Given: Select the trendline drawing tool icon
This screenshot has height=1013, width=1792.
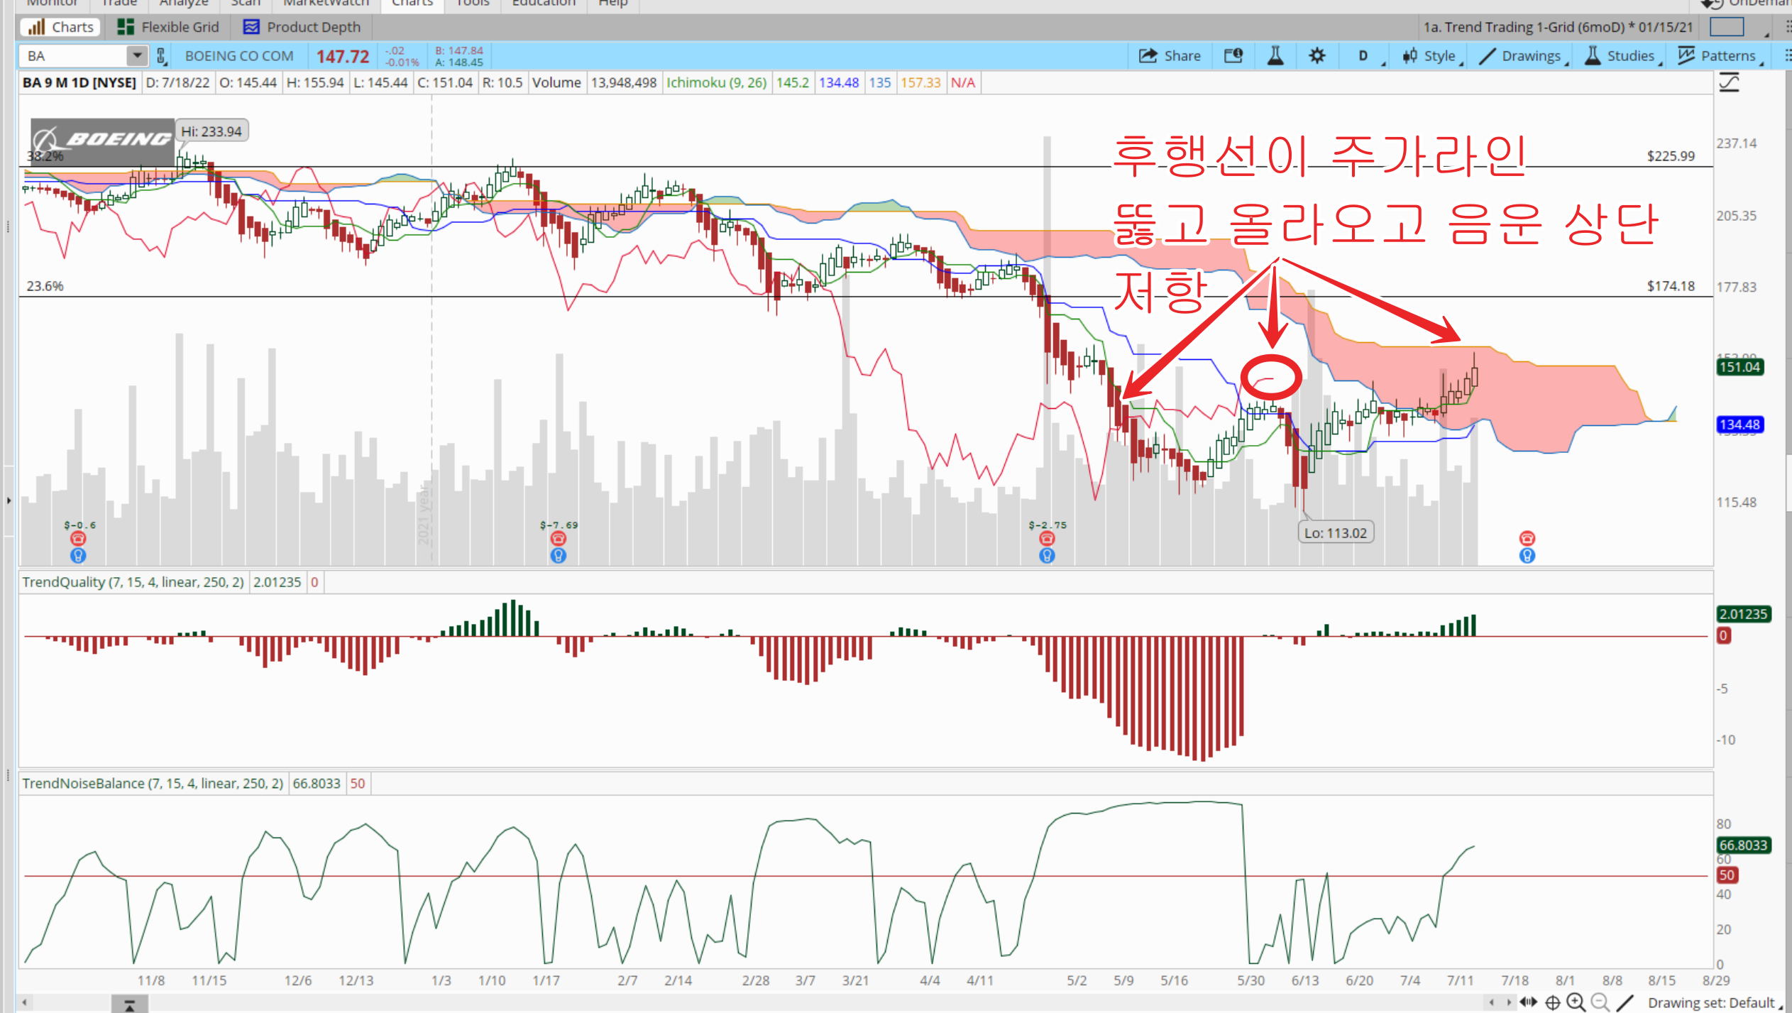Looking at the screenshot, I should [1625, 1002].
